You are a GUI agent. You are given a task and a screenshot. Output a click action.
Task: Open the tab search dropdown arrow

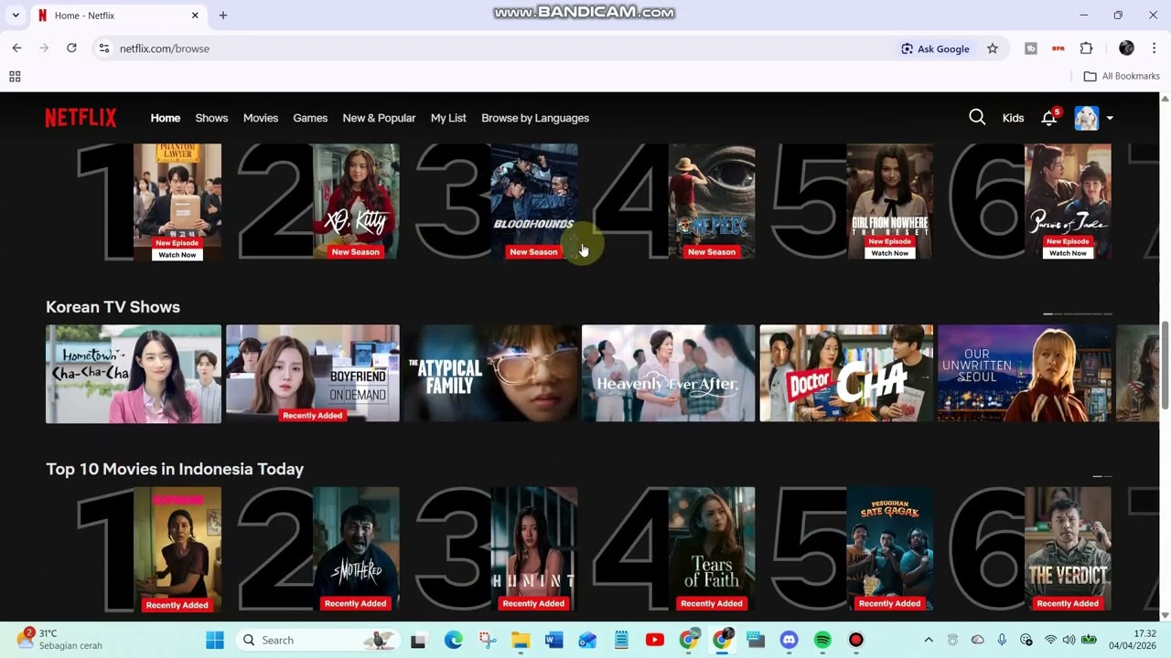(x=16, y=16)
